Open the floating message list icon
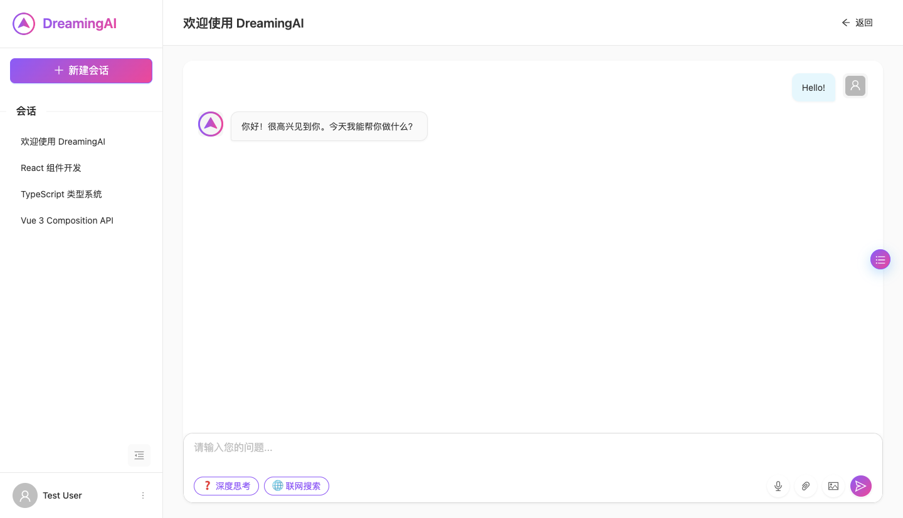The width and height of the screenshot is (903, 518). point(880,259)
